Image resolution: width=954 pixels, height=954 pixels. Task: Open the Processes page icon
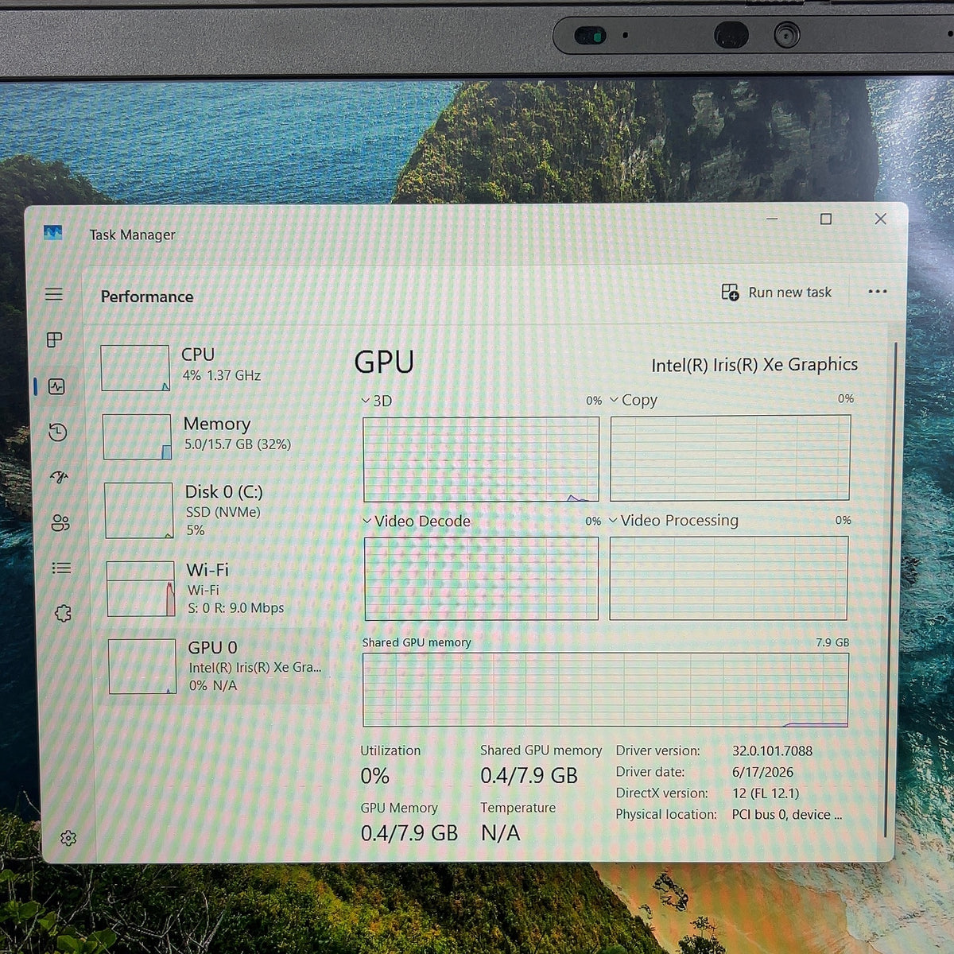55,340
